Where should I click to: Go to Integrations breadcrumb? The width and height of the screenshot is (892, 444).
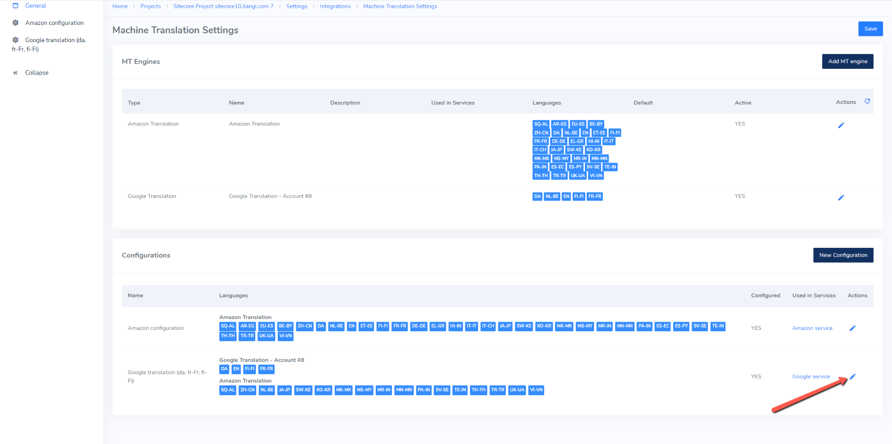click(335, 6)
